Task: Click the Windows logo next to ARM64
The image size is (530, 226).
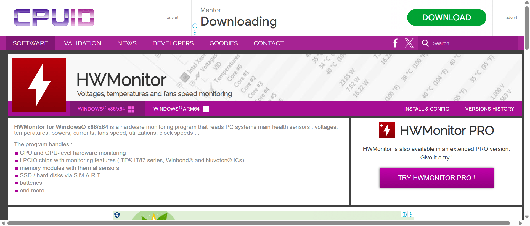Action: pos(206,109)
